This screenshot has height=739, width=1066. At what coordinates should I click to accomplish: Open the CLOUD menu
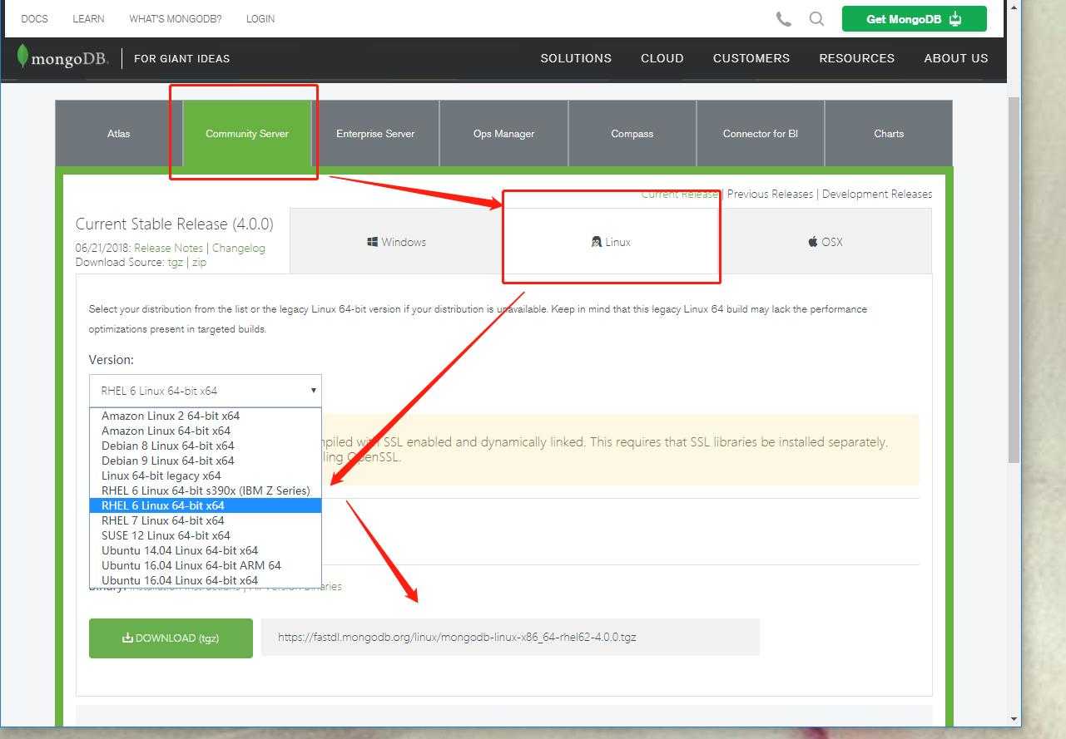point(662,58)
